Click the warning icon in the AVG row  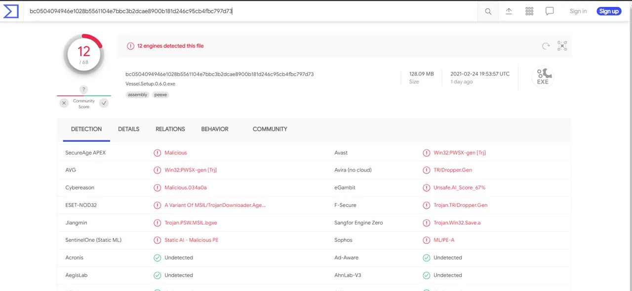(158, 170)
